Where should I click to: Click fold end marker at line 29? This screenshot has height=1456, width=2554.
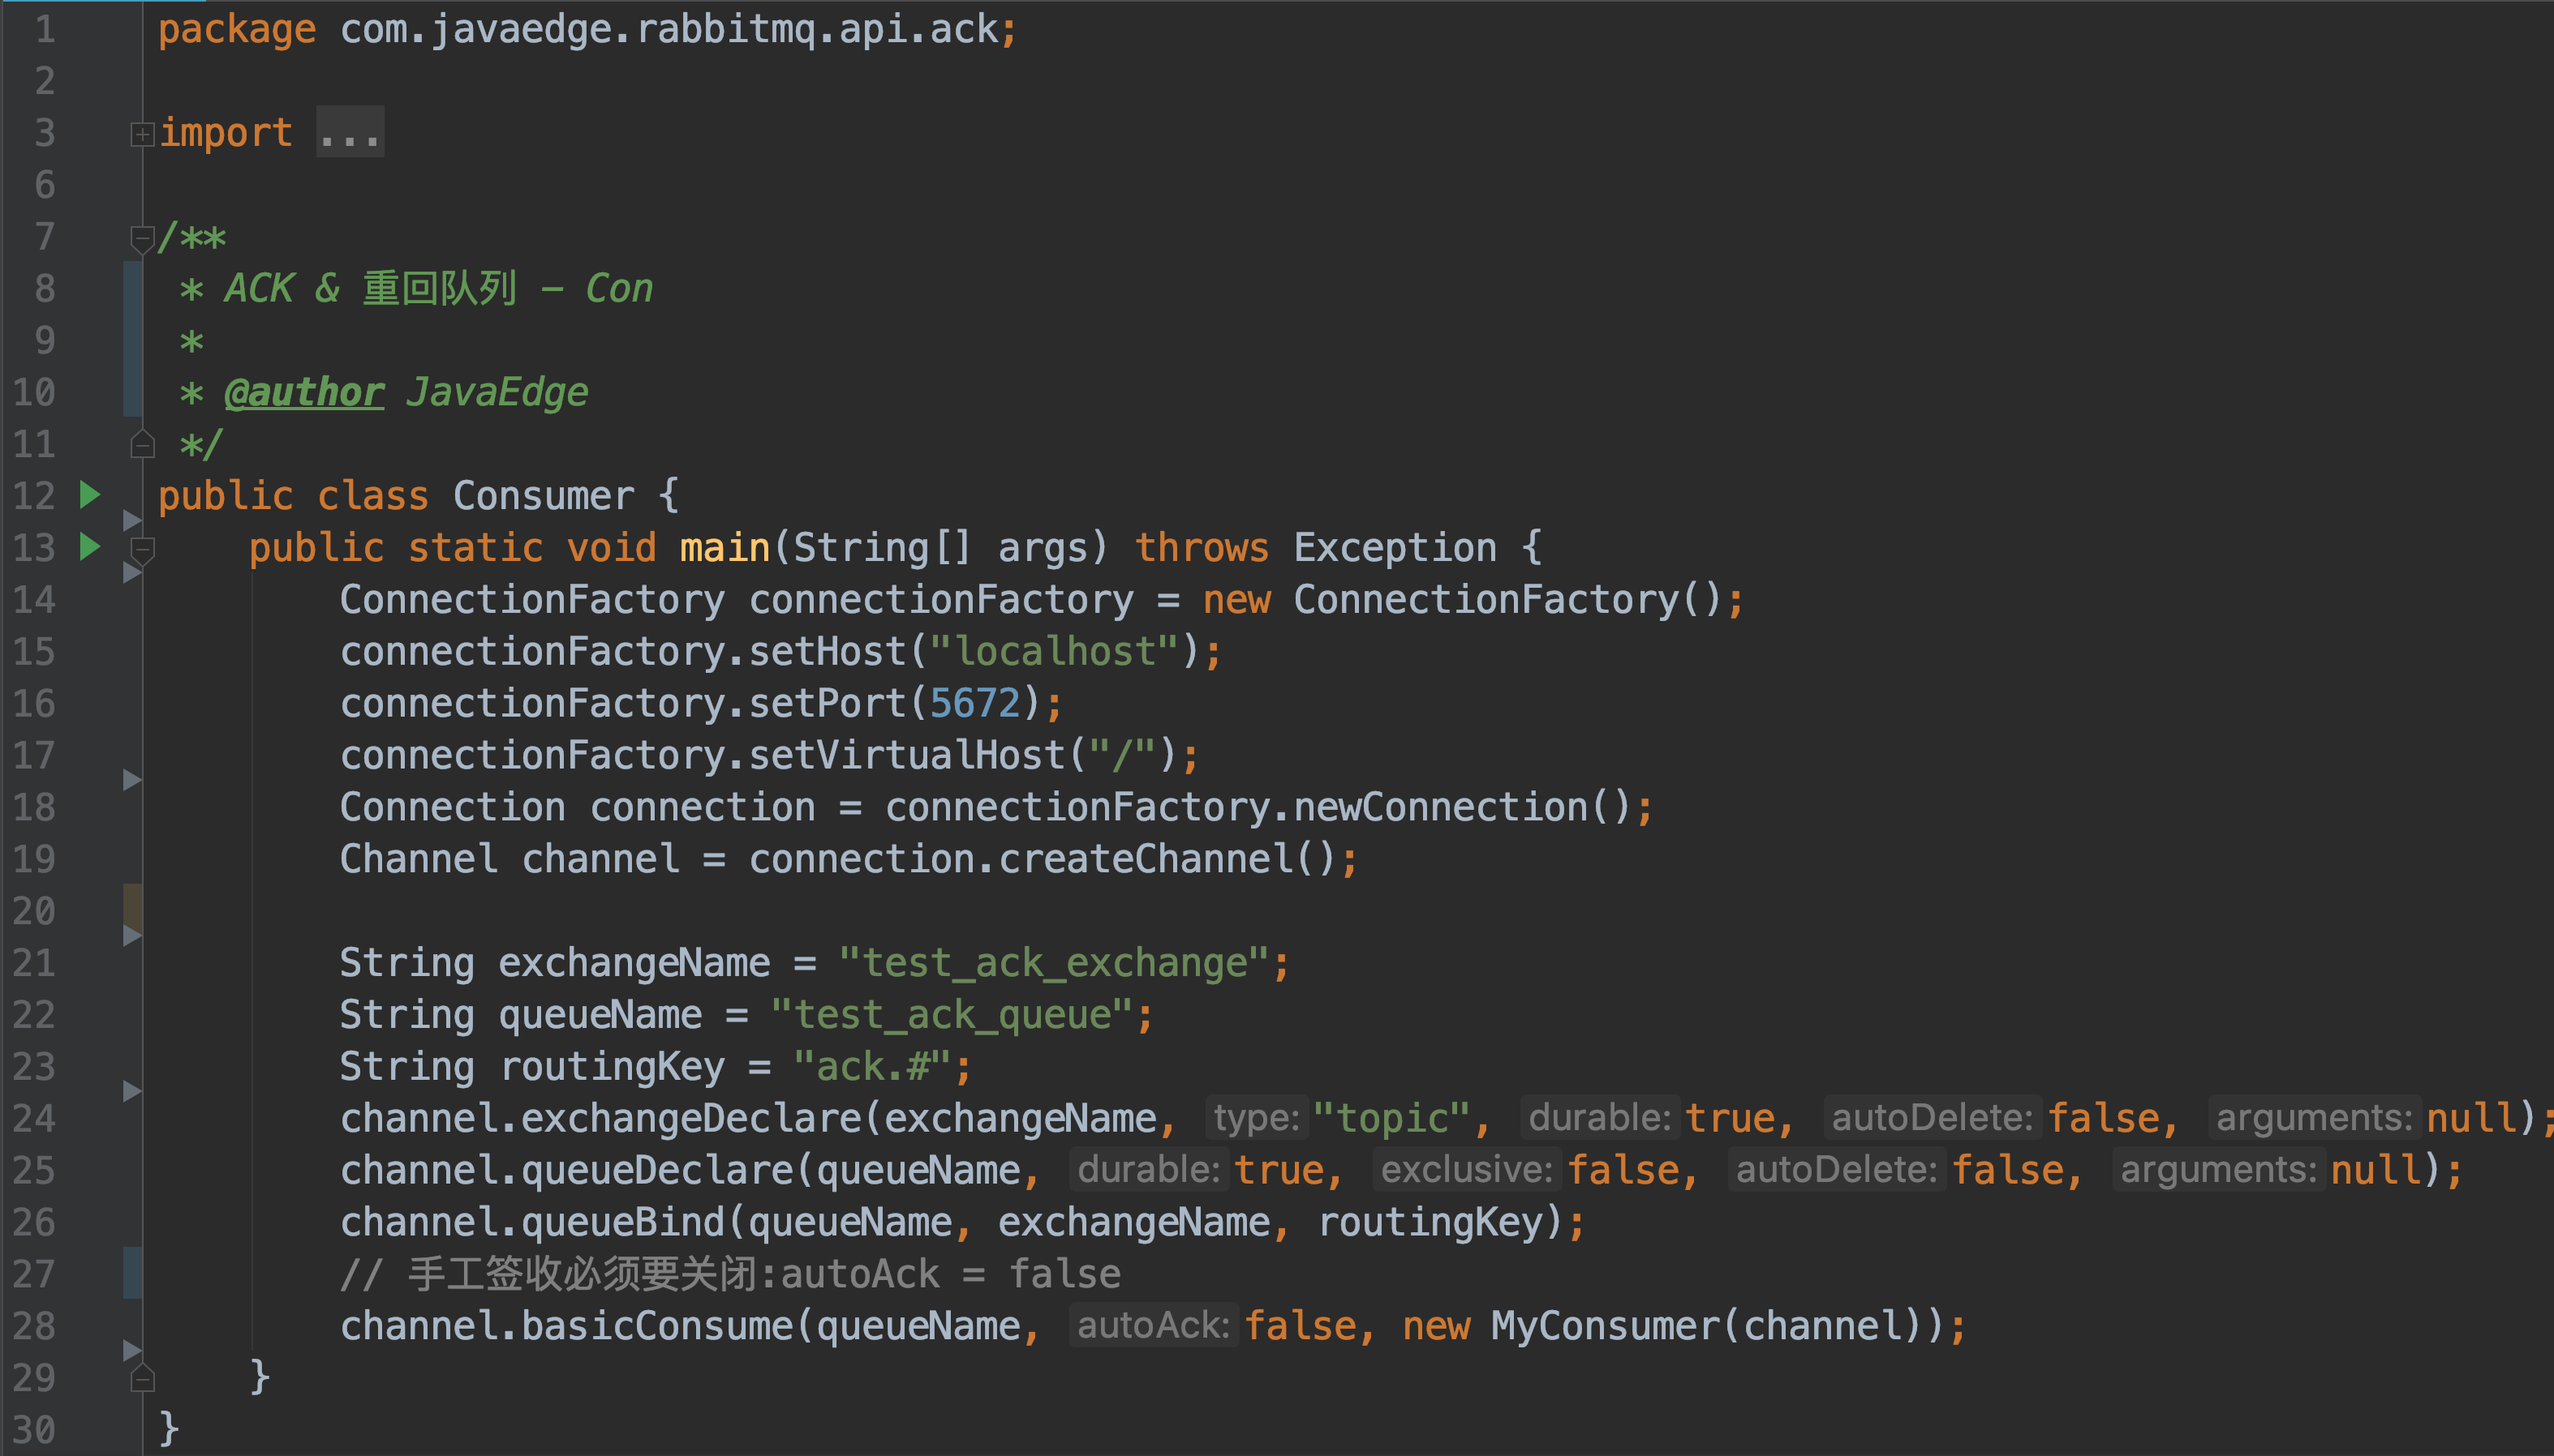[x=142, y=1378]
